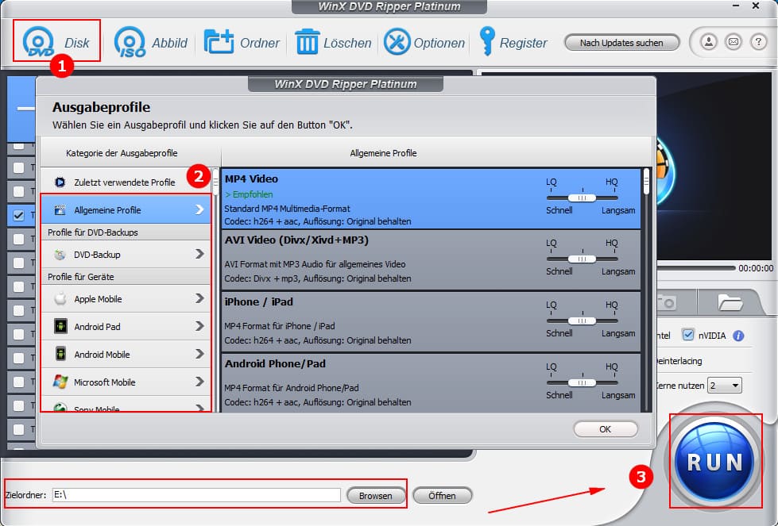Image resolution: width=778 pixels, height=526 pixels.
Task: Click the mail envelope icon in the toolbar
Action: point(733,42)
